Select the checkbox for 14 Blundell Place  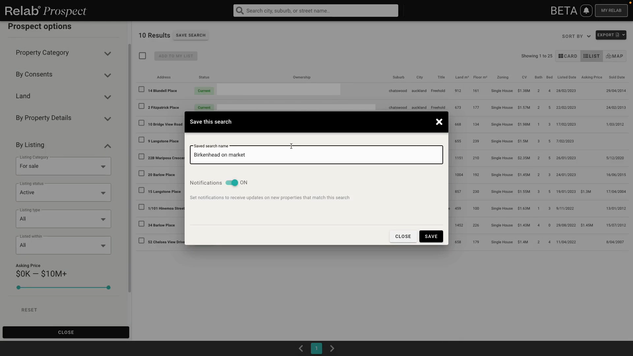click(142, 89)
